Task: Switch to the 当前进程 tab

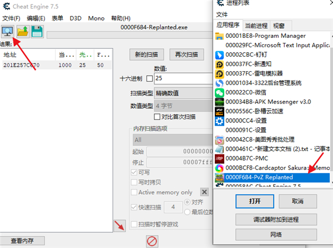Action: coord(256,26)
